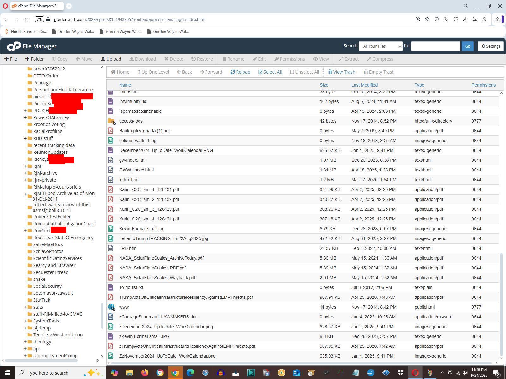
Task: Open the Settings button
Action: [x=491, y=46]
